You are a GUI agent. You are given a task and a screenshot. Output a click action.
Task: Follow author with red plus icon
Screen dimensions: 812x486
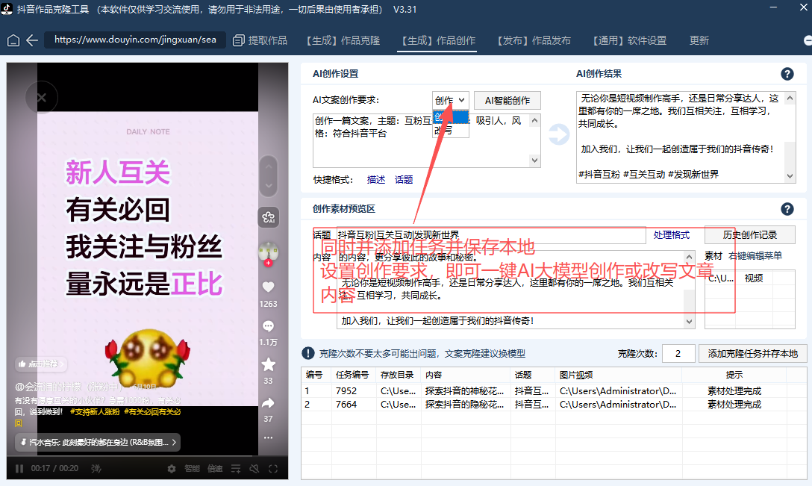pyautogui.click(x=268, y=264)
